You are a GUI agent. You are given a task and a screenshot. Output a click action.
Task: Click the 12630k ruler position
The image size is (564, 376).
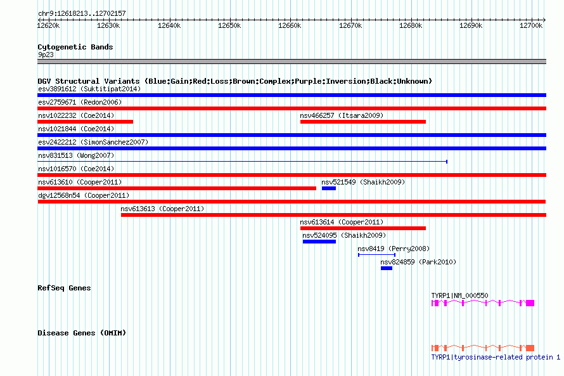coord(108,25)
